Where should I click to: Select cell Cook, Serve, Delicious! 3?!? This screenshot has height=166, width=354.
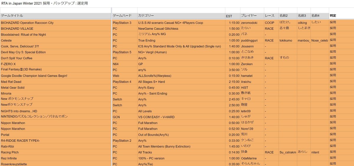tap(55, 46)
